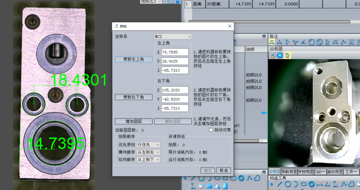Viewport: 360px width, 190px height.
Task: Click the bottom-right corner Y coordinate field
Action: click(174, 100)
